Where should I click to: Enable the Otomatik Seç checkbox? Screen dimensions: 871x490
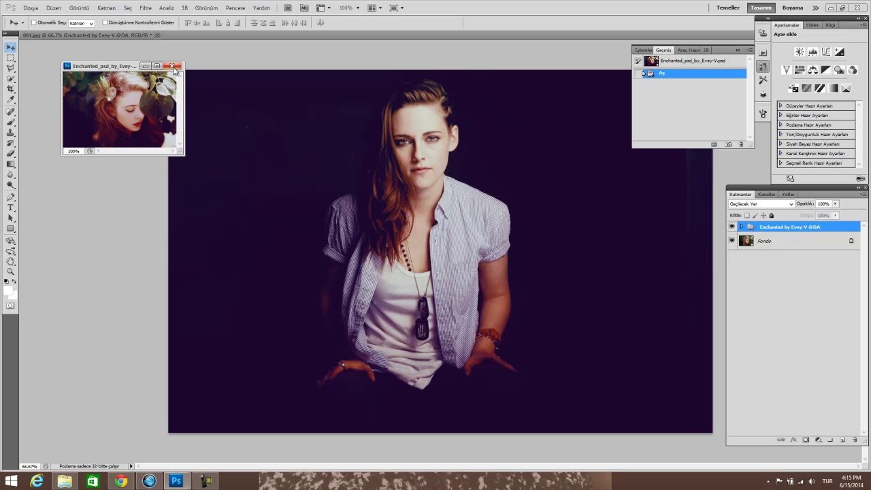[x=33, y=22]
